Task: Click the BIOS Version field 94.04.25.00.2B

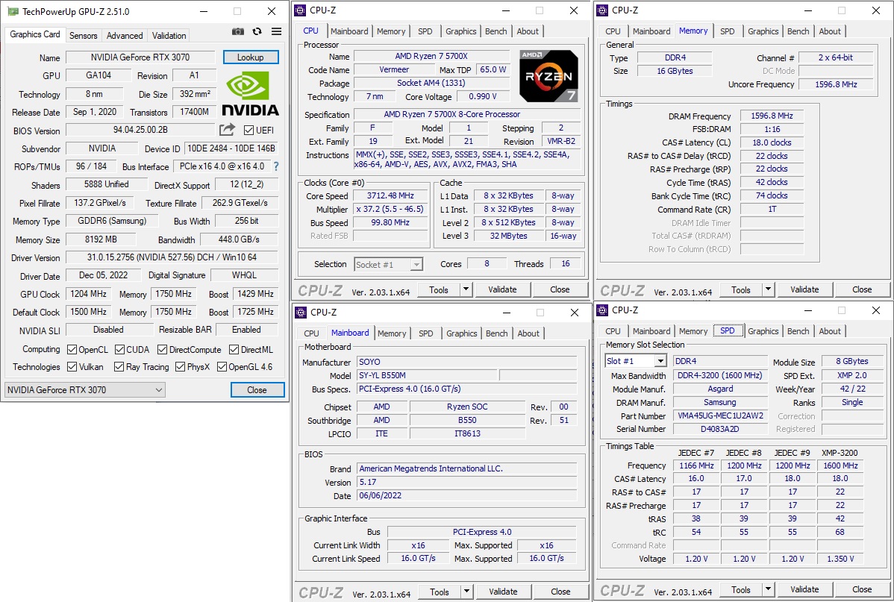Action: 140,130
